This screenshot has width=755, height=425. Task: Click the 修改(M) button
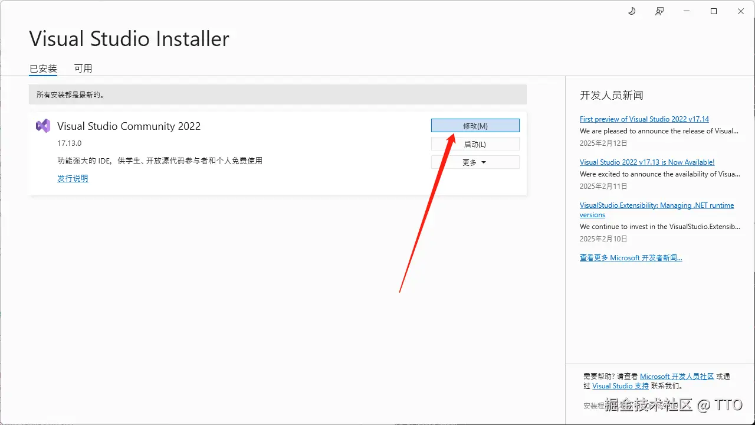point(475,125)
